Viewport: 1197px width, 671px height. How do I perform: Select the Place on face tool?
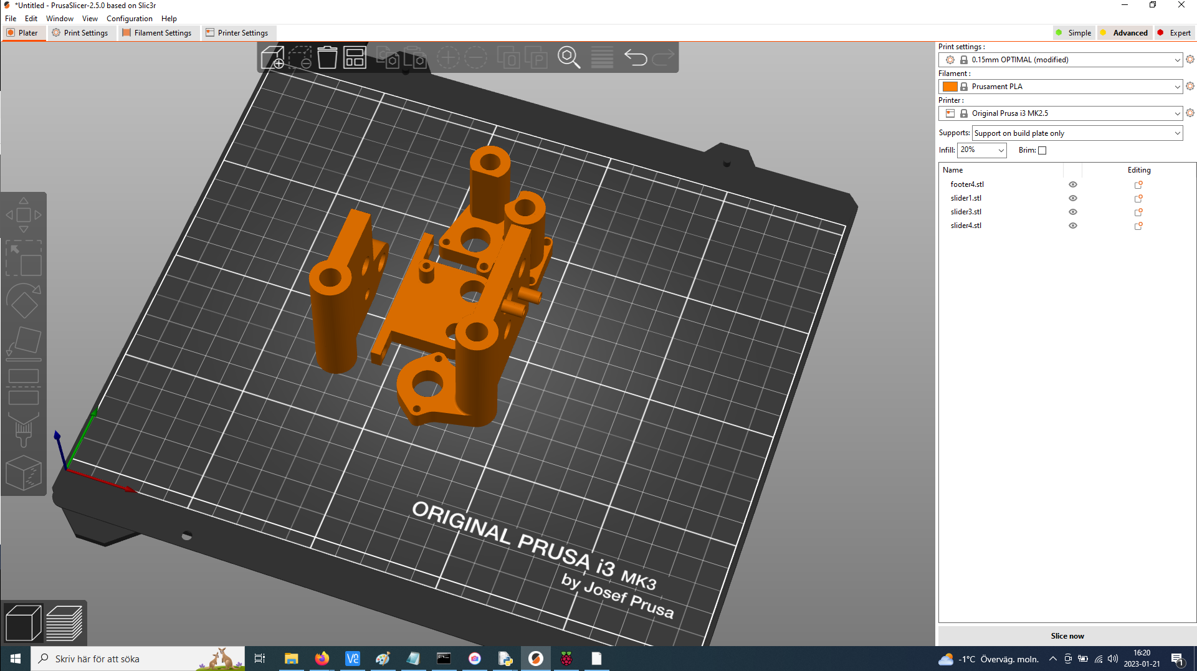coord(24,343)
